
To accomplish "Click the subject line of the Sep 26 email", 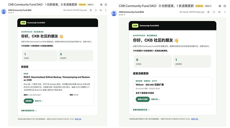I will coord(156,6).
